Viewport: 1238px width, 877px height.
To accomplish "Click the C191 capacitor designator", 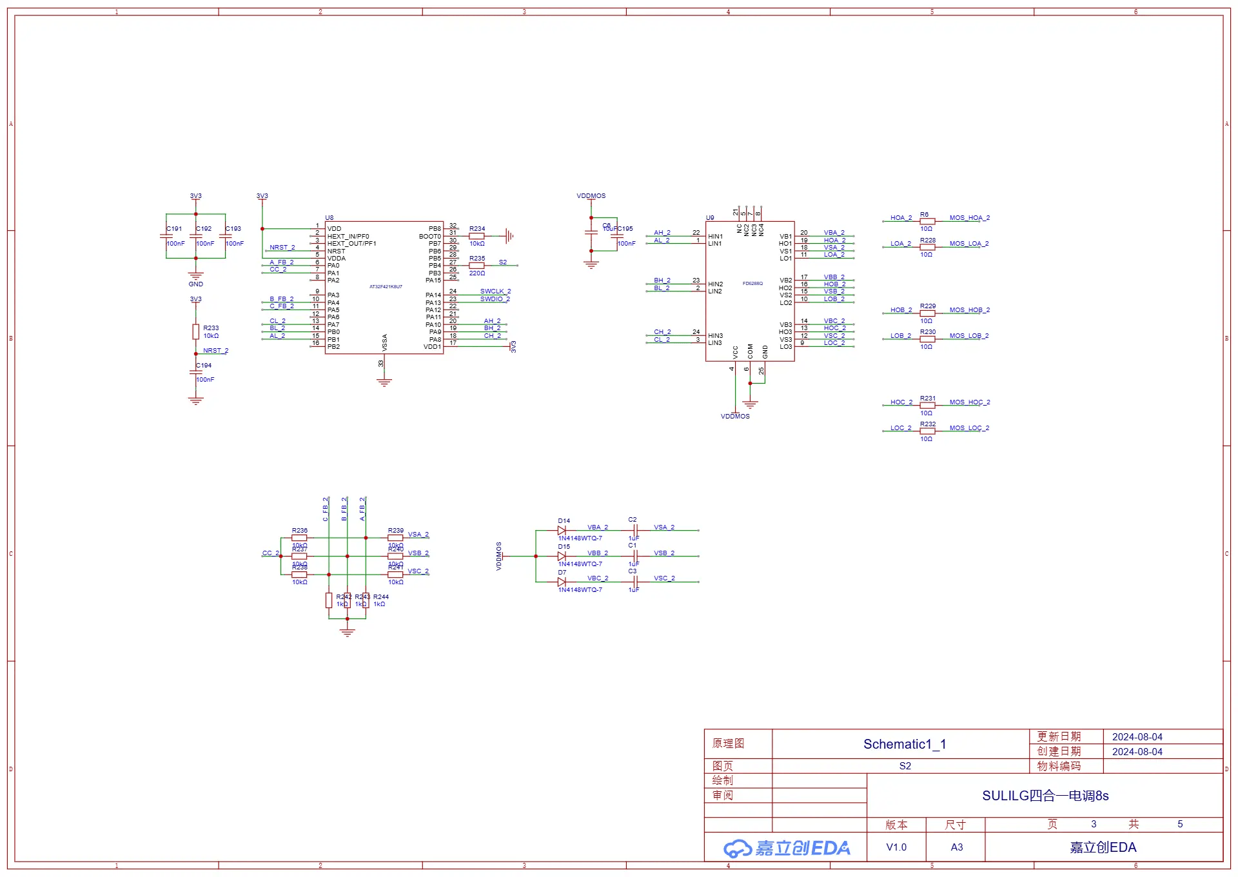I will [x=174, y=229].
